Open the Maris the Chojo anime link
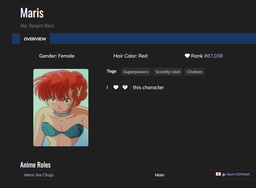 (x=39, y=175)
